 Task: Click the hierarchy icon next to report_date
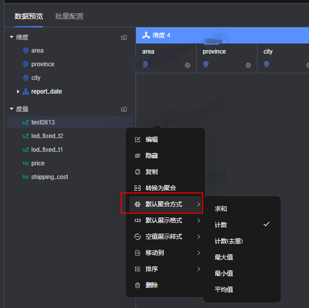(x=26, y=92)
